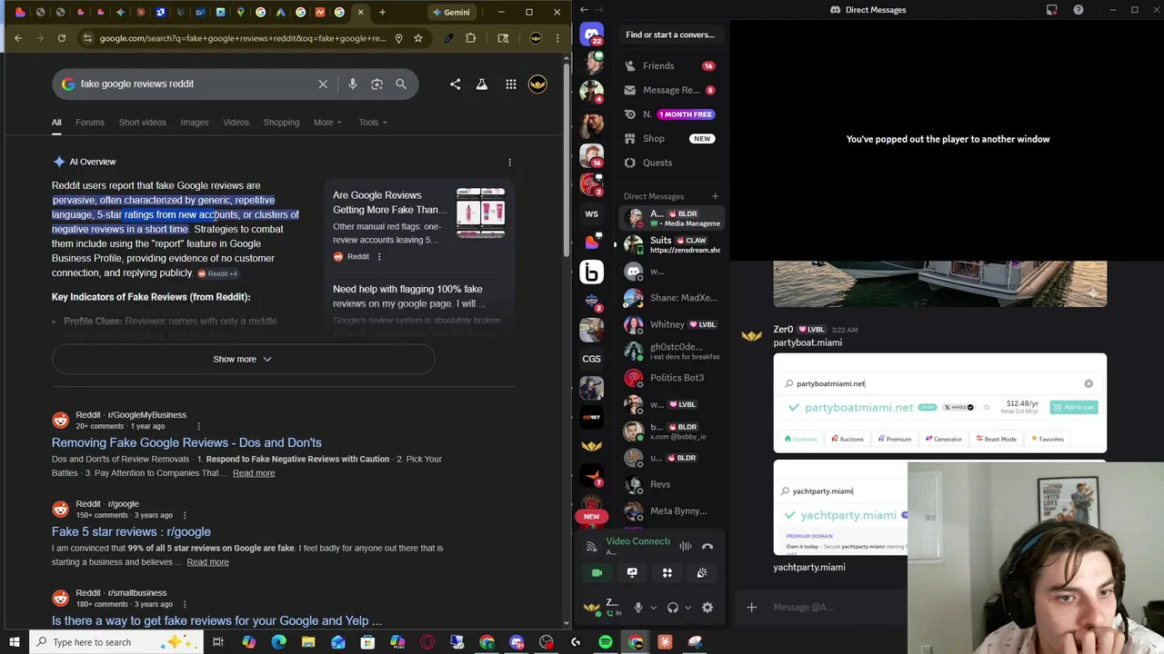Open the Discord Shop
Screen dimensions: 1164x654
tap(670, 139)
